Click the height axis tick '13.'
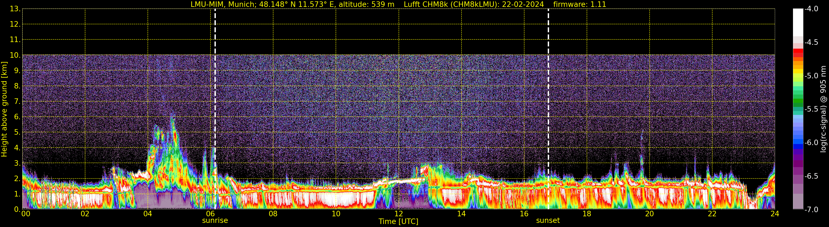Screen dimensions: 829x227 click(x=15, y=9)
